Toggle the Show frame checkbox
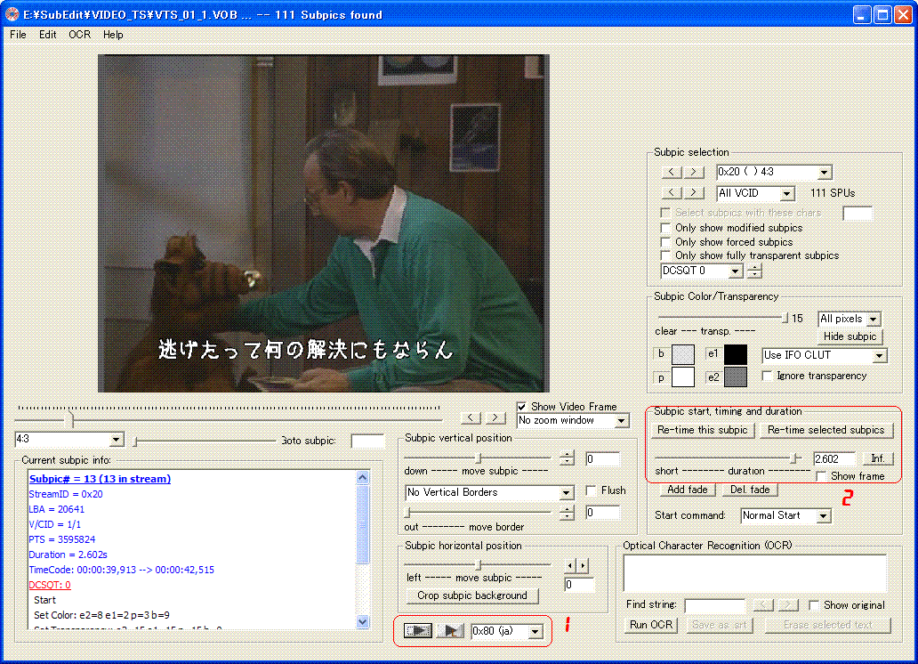918x664 pixels. (821, 476)
